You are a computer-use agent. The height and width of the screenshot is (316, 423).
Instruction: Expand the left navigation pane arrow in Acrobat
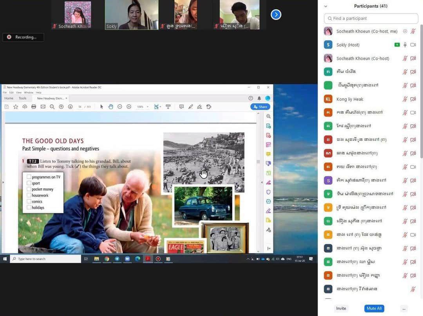[3, 183]
